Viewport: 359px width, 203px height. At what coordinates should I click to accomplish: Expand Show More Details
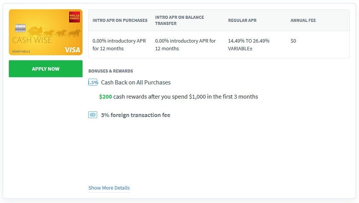[109, 188]
